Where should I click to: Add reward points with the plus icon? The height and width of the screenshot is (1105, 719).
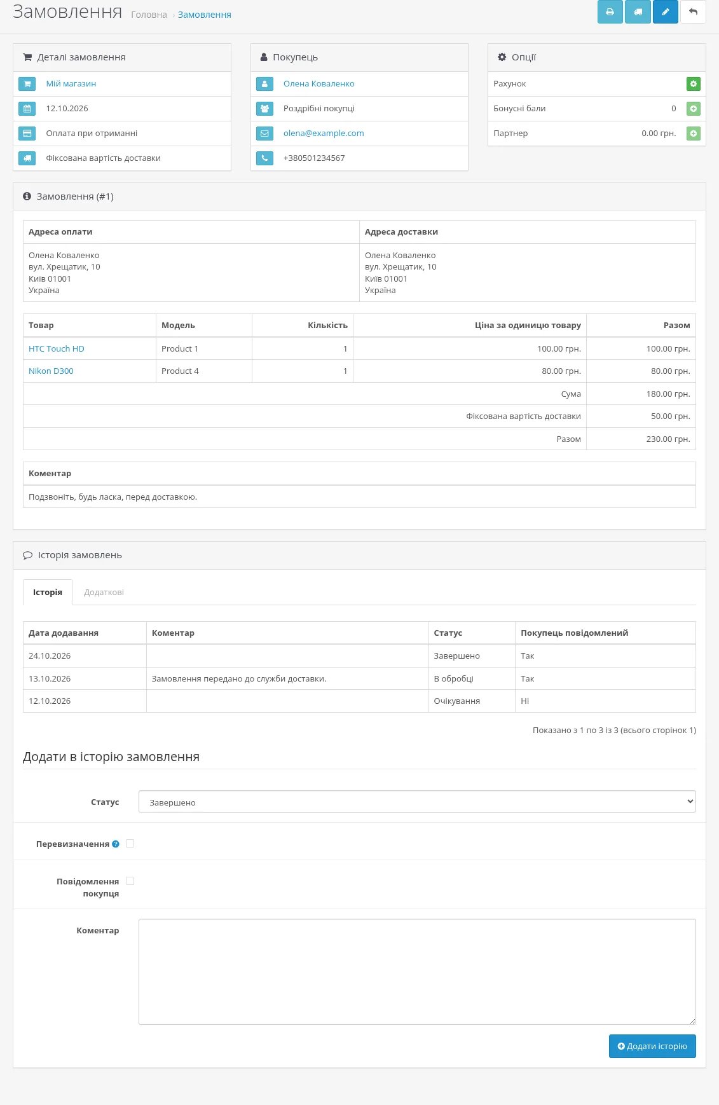(x=694, y=109)
